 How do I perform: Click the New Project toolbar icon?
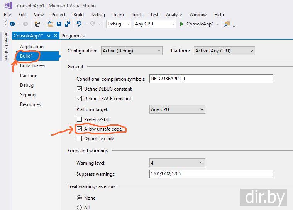coord(37,24)
